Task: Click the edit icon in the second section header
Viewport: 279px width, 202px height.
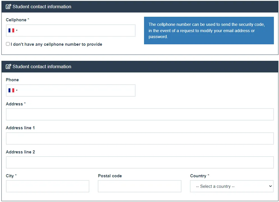Action: point(8,66)
